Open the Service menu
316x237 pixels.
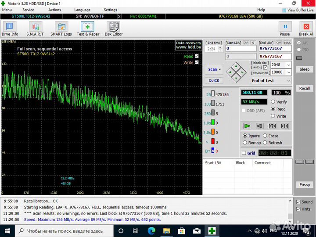[x=28, y=10]
